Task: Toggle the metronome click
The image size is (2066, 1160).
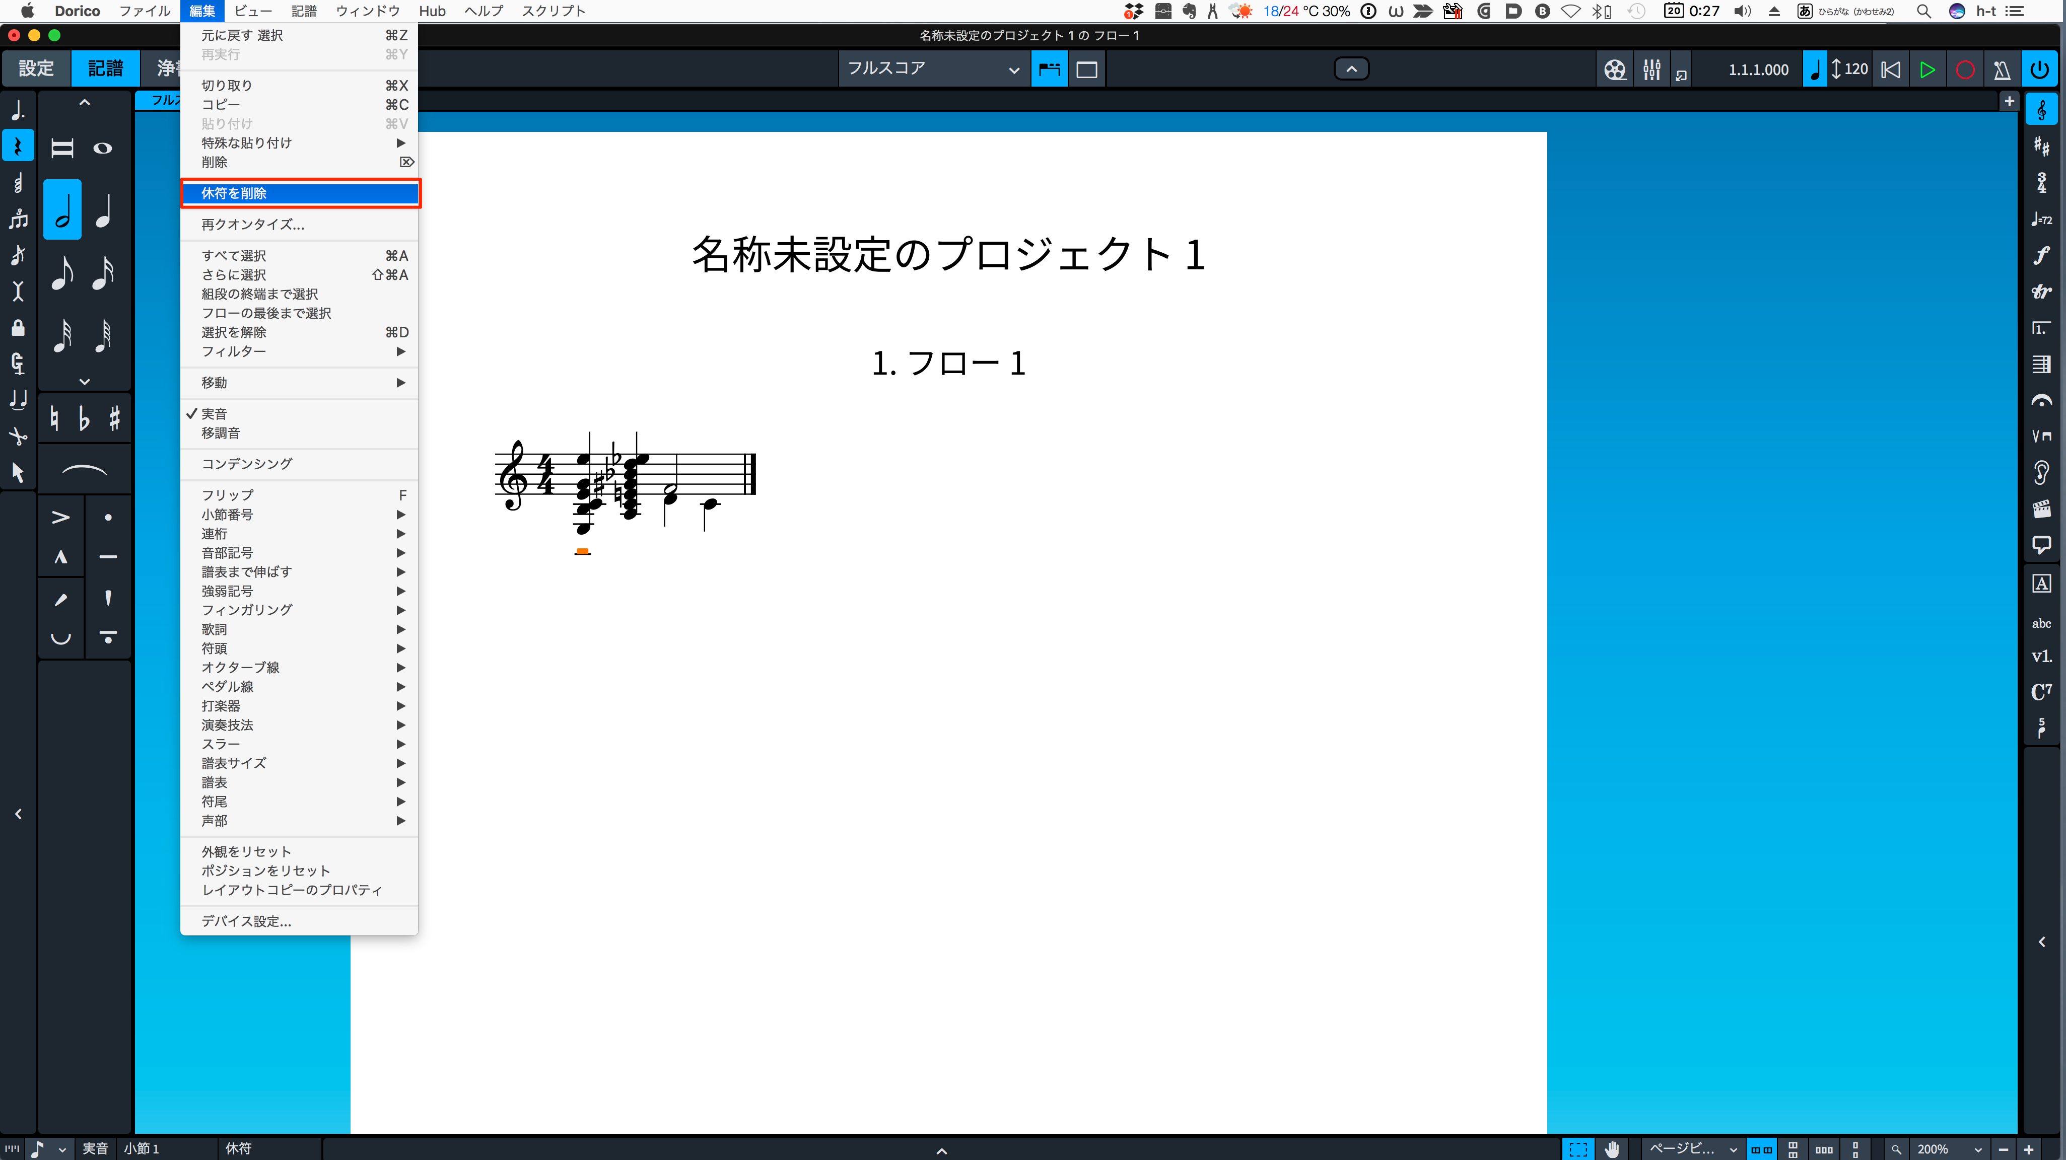Action: [2002, 70]
